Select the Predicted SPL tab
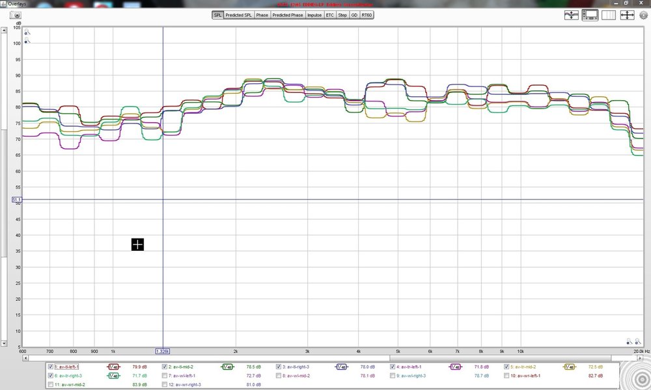 tap(238, 15)
